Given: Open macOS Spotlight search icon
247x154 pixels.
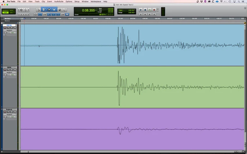Looking at the screenshot, I should pyautogui.click(x=239, y=1).
